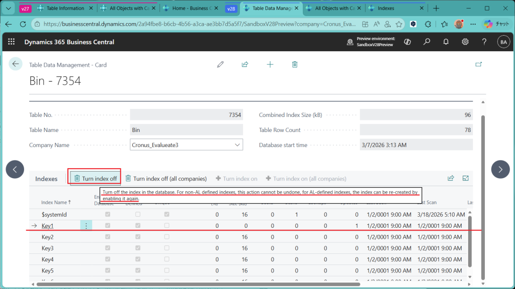This screenshot has height=289, width=515.
Task: Click the pencil Edit icon on the card
Action: point(220,64)
